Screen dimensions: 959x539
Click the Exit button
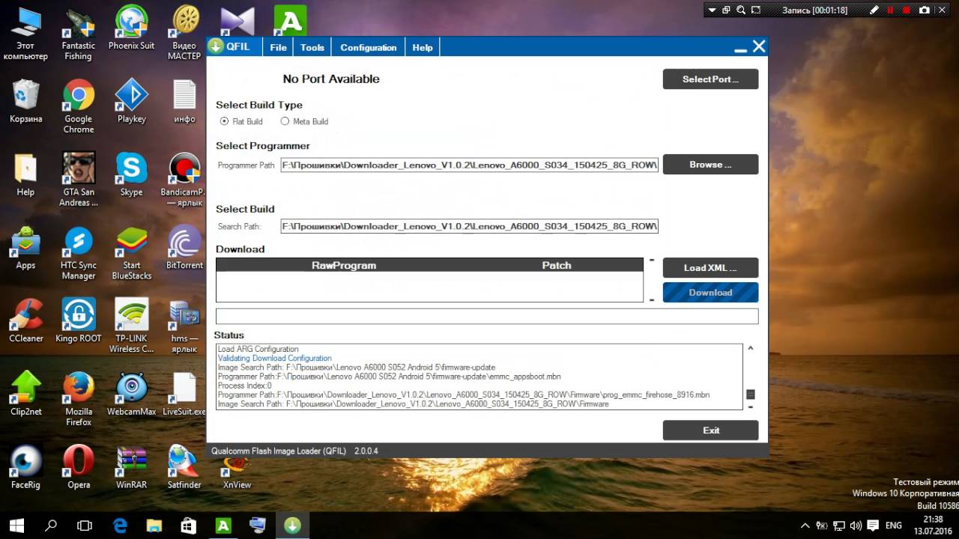coord(710,430)
